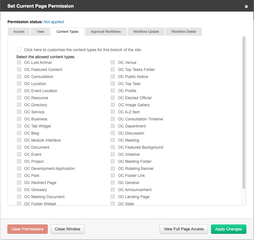Click the View Full Page Access button
Image resolution: width=254 pixels, height=240 pixels.
[x=184, y=229]
